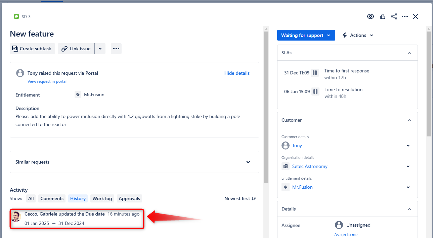Open the Approvals activity tab
Image resolution: width=433 pixels, height=238 pixels.
129,198
